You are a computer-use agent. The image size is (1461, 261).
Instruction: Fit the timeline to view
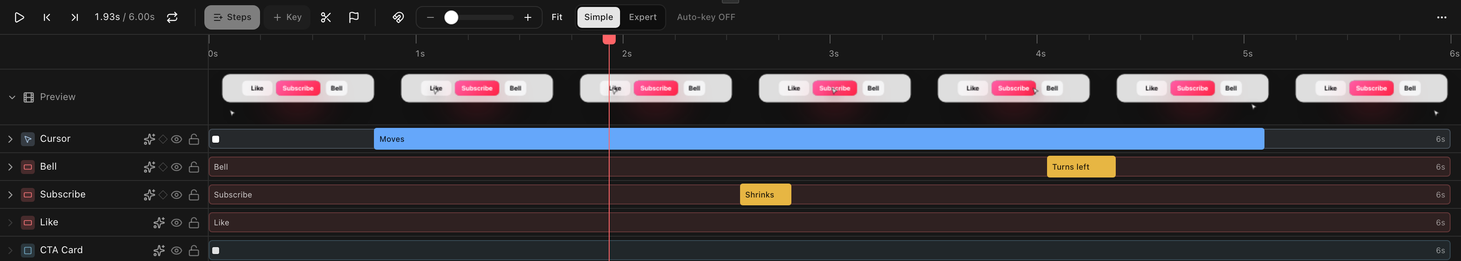pyautogui.click(x=557, y=17)
